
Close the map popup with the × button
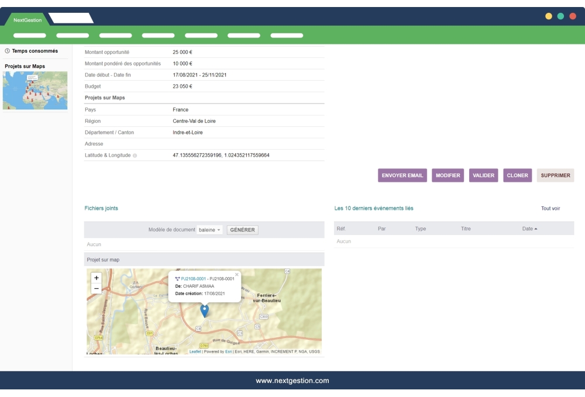tap(237, 274)
